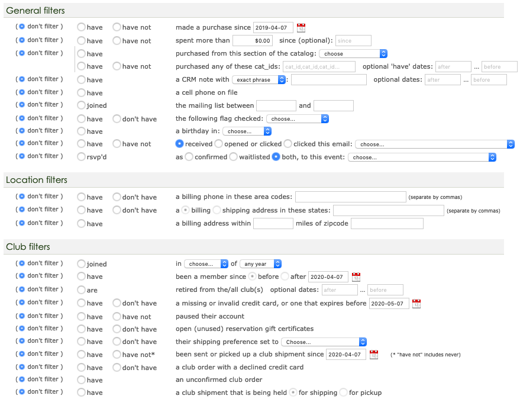
Task: Open calendar for credit card expiry date
Action: 416,304
